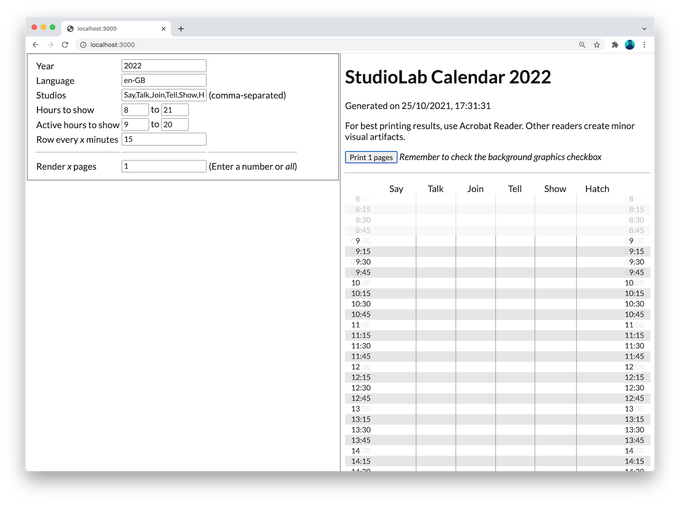Click the right 13:30 time label

(635, 430)
